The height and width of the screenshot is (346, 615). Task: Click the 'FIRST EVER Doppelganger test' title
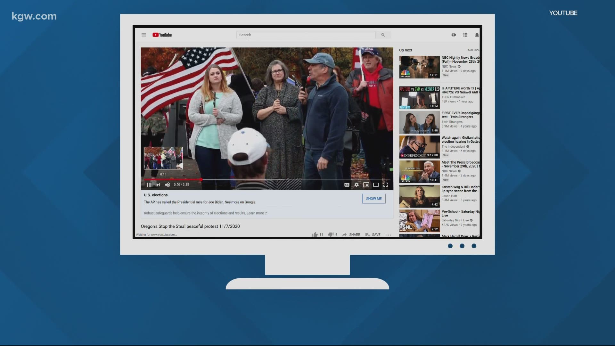[461, 115]
